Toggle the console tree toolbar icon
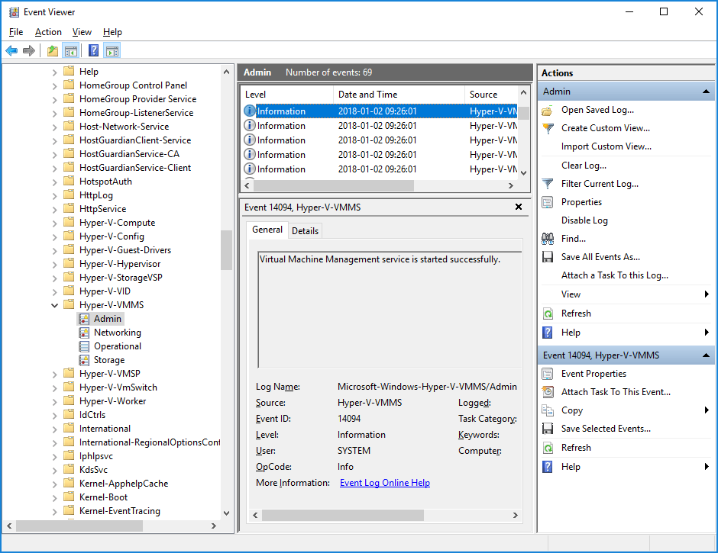 (x=70, y=51)
